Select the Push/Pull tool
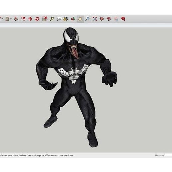Screen dimensions: 172x172 tap(16, 19)
